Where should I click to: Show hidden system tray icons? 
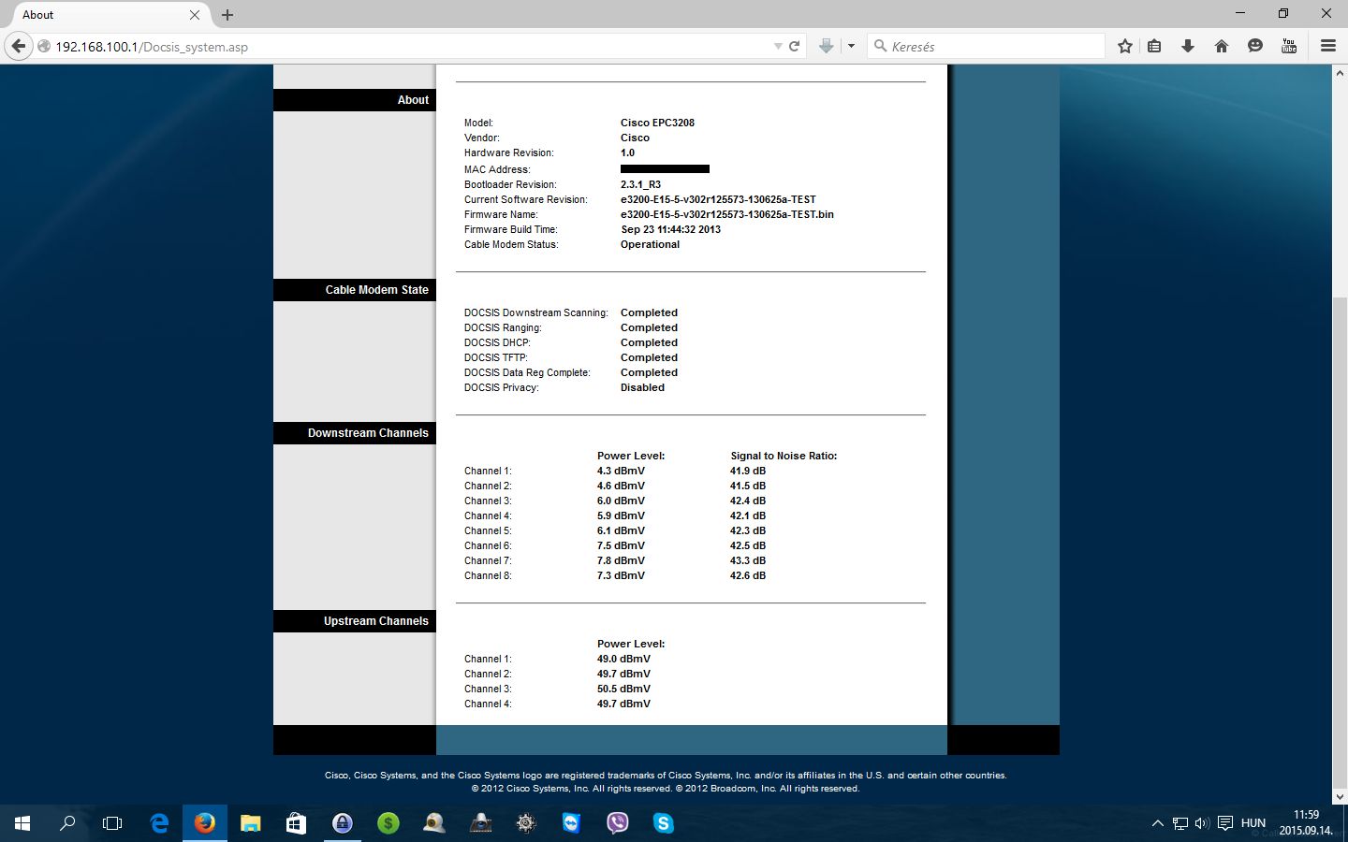click(x=1157, y=823)
